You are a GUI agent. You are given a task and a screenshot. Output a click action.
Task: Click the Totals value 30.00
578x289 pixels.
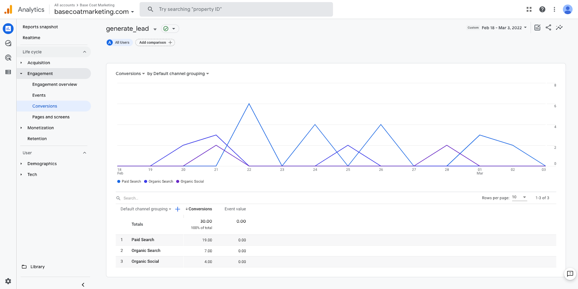(x=206, y=221)
